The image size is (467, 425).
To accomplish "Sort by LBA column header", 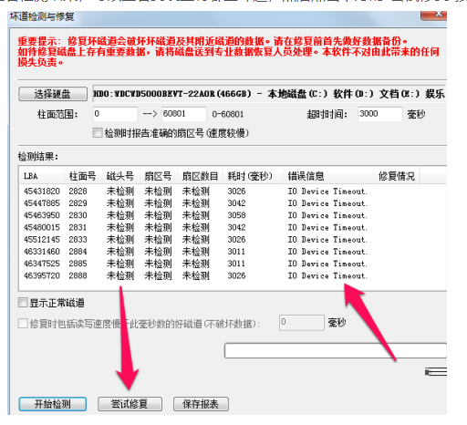I will tap(42, 176).
